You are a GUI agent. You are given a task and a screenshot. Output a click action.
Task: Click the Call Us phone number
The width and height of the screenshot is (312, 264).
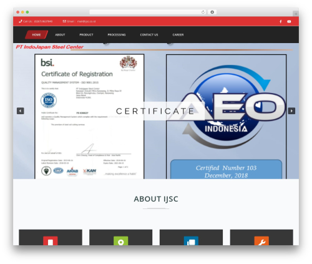[43, 21]
